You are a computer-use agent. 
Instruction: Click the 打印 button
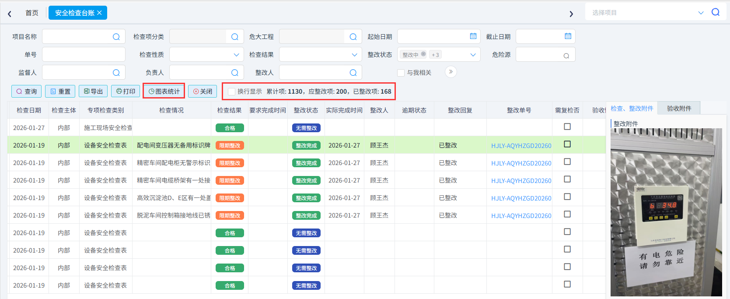point(126,91)
